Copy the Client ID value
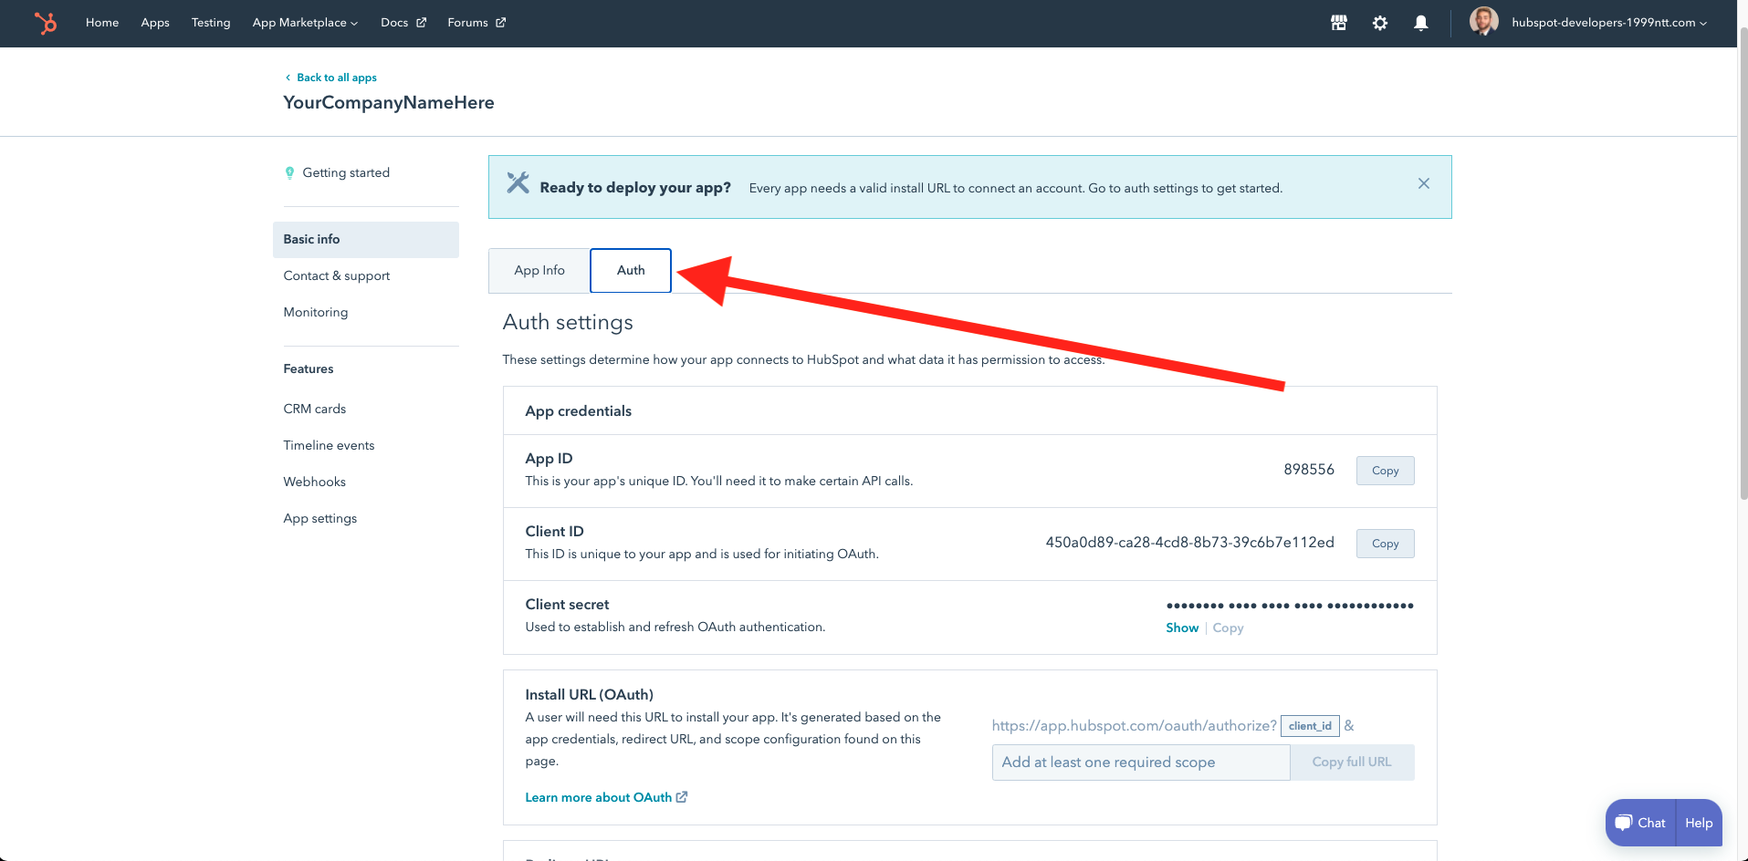 click(x=1385, y=544)
